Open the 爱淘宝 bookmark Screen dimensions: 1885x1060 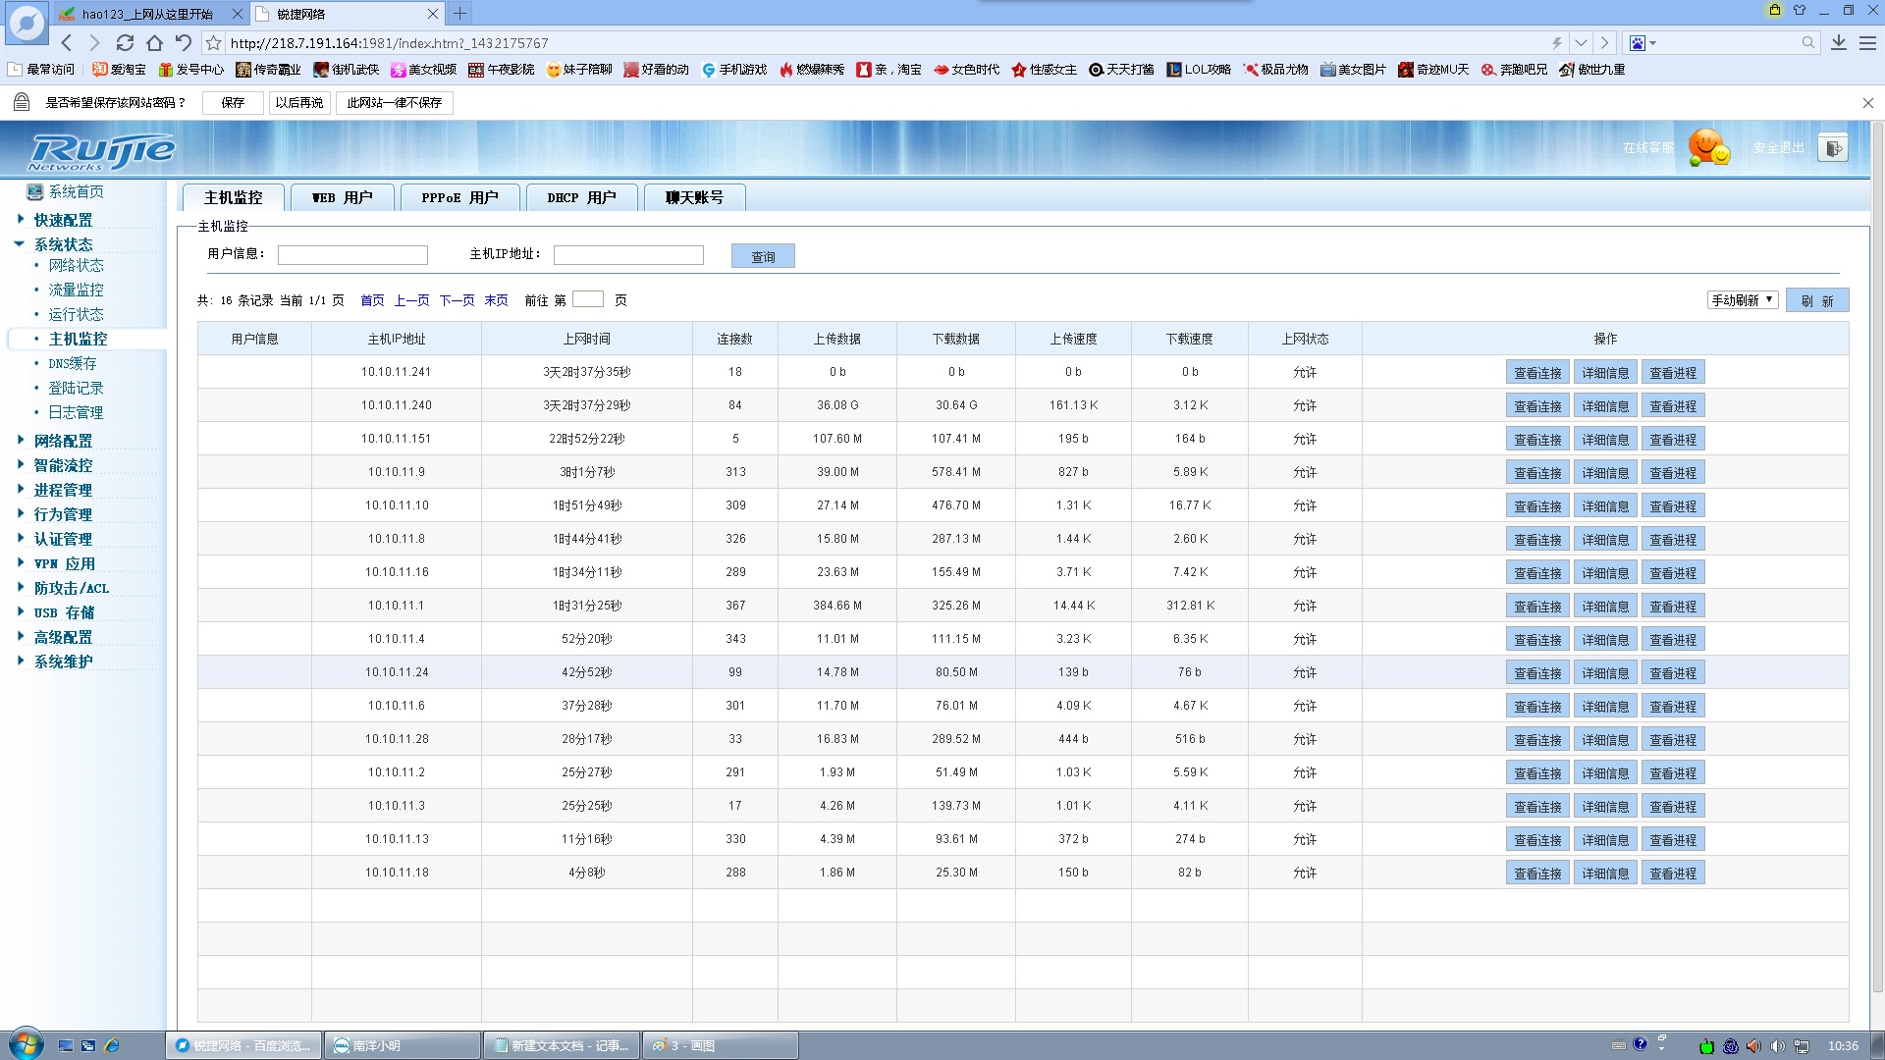(119, 70)
